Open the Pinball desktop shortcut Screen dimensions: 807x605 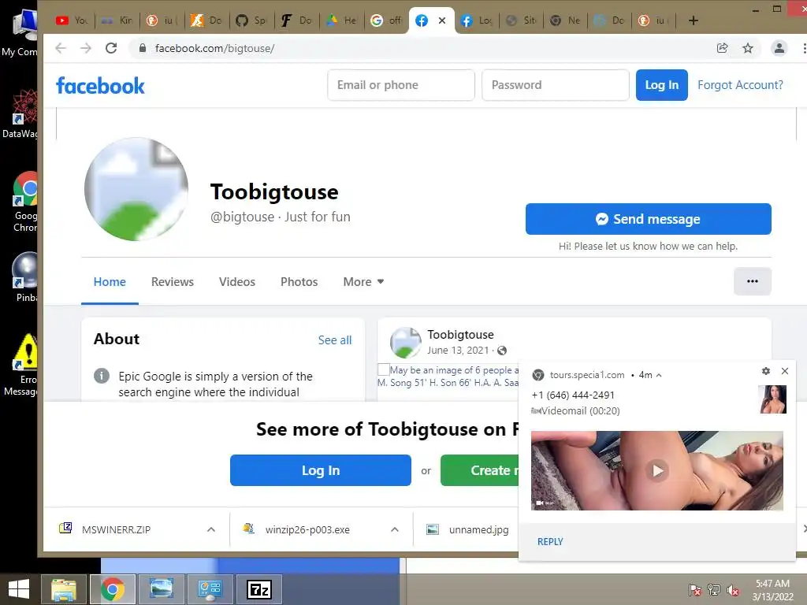(24, 277)
